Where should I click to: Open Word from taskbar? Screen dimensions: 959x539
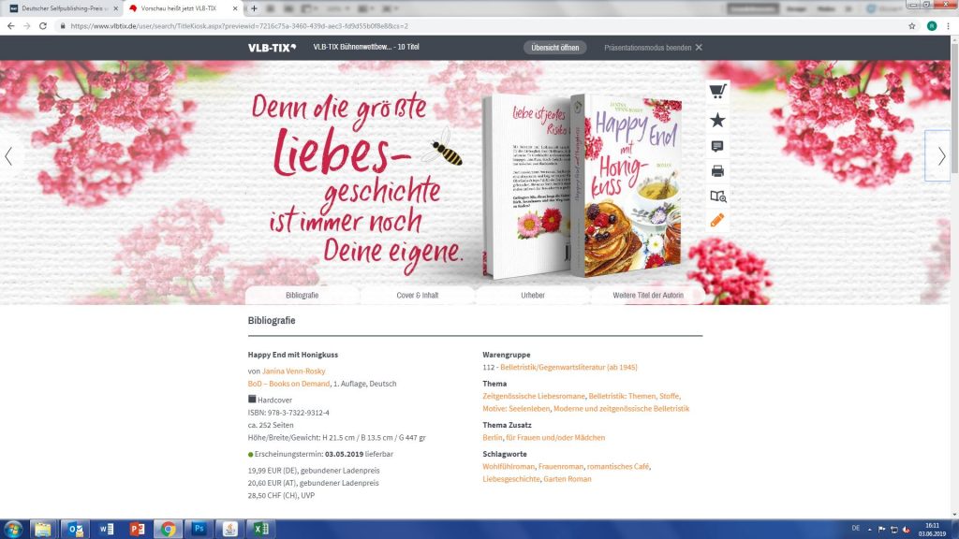pos(107,530)
